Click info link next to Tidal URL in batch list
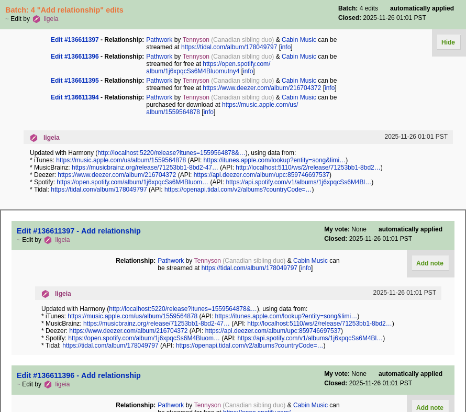The width and height of the screenshot is (466, 412). click(285, 47)
